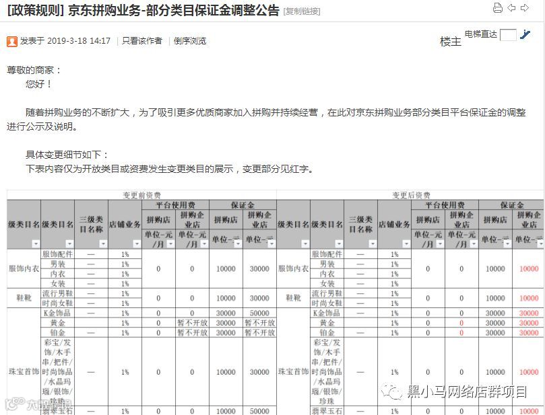This screenshot has width=545, height=415.
Task: Select 男装 cell in 变更后资费 table
Action: 327,264
